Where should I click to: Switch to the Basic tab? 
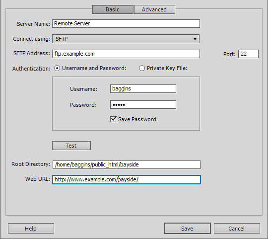113,9
